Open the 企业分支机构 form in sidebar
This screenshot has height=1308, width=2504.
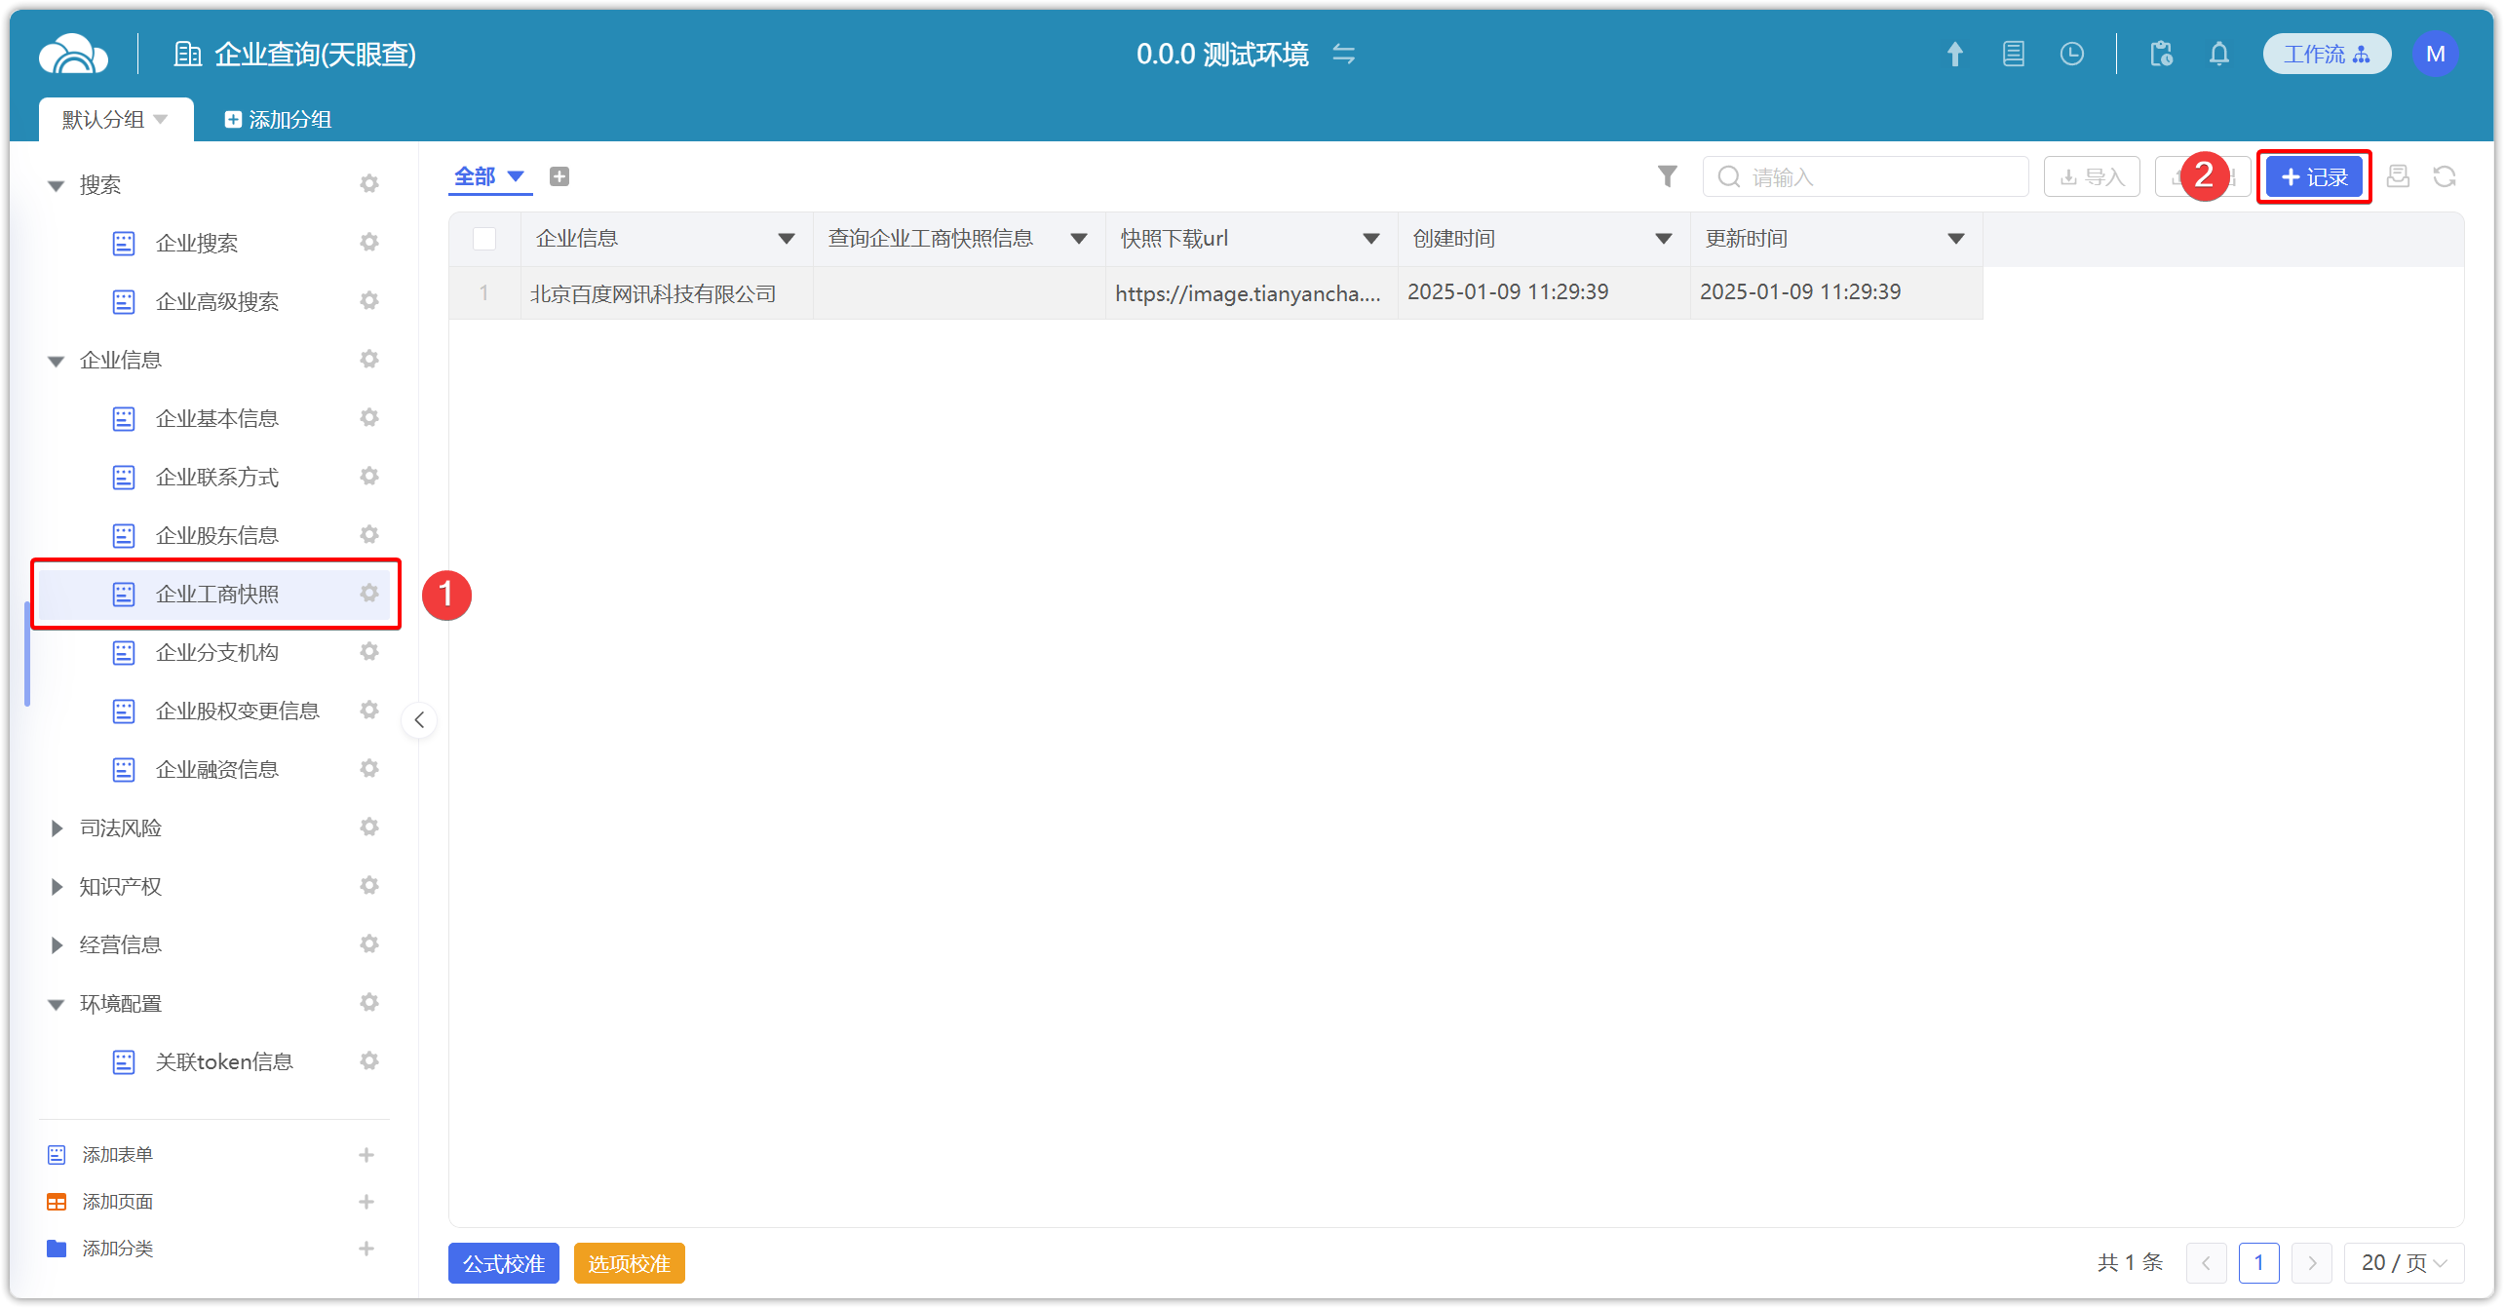(216, 652)
